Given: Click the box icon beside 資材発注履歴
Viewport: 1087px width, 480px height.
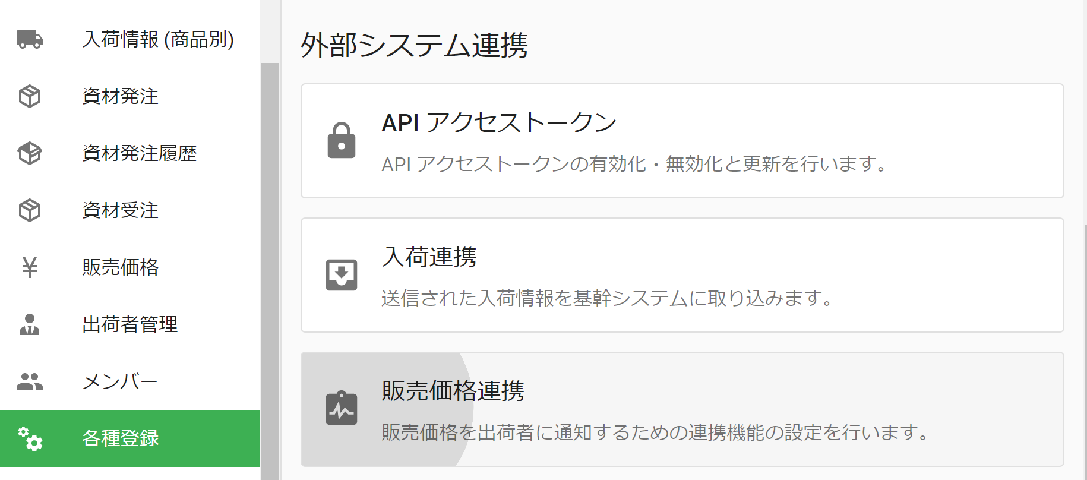Looking at the screenshot, I should [x=30, y=153].
